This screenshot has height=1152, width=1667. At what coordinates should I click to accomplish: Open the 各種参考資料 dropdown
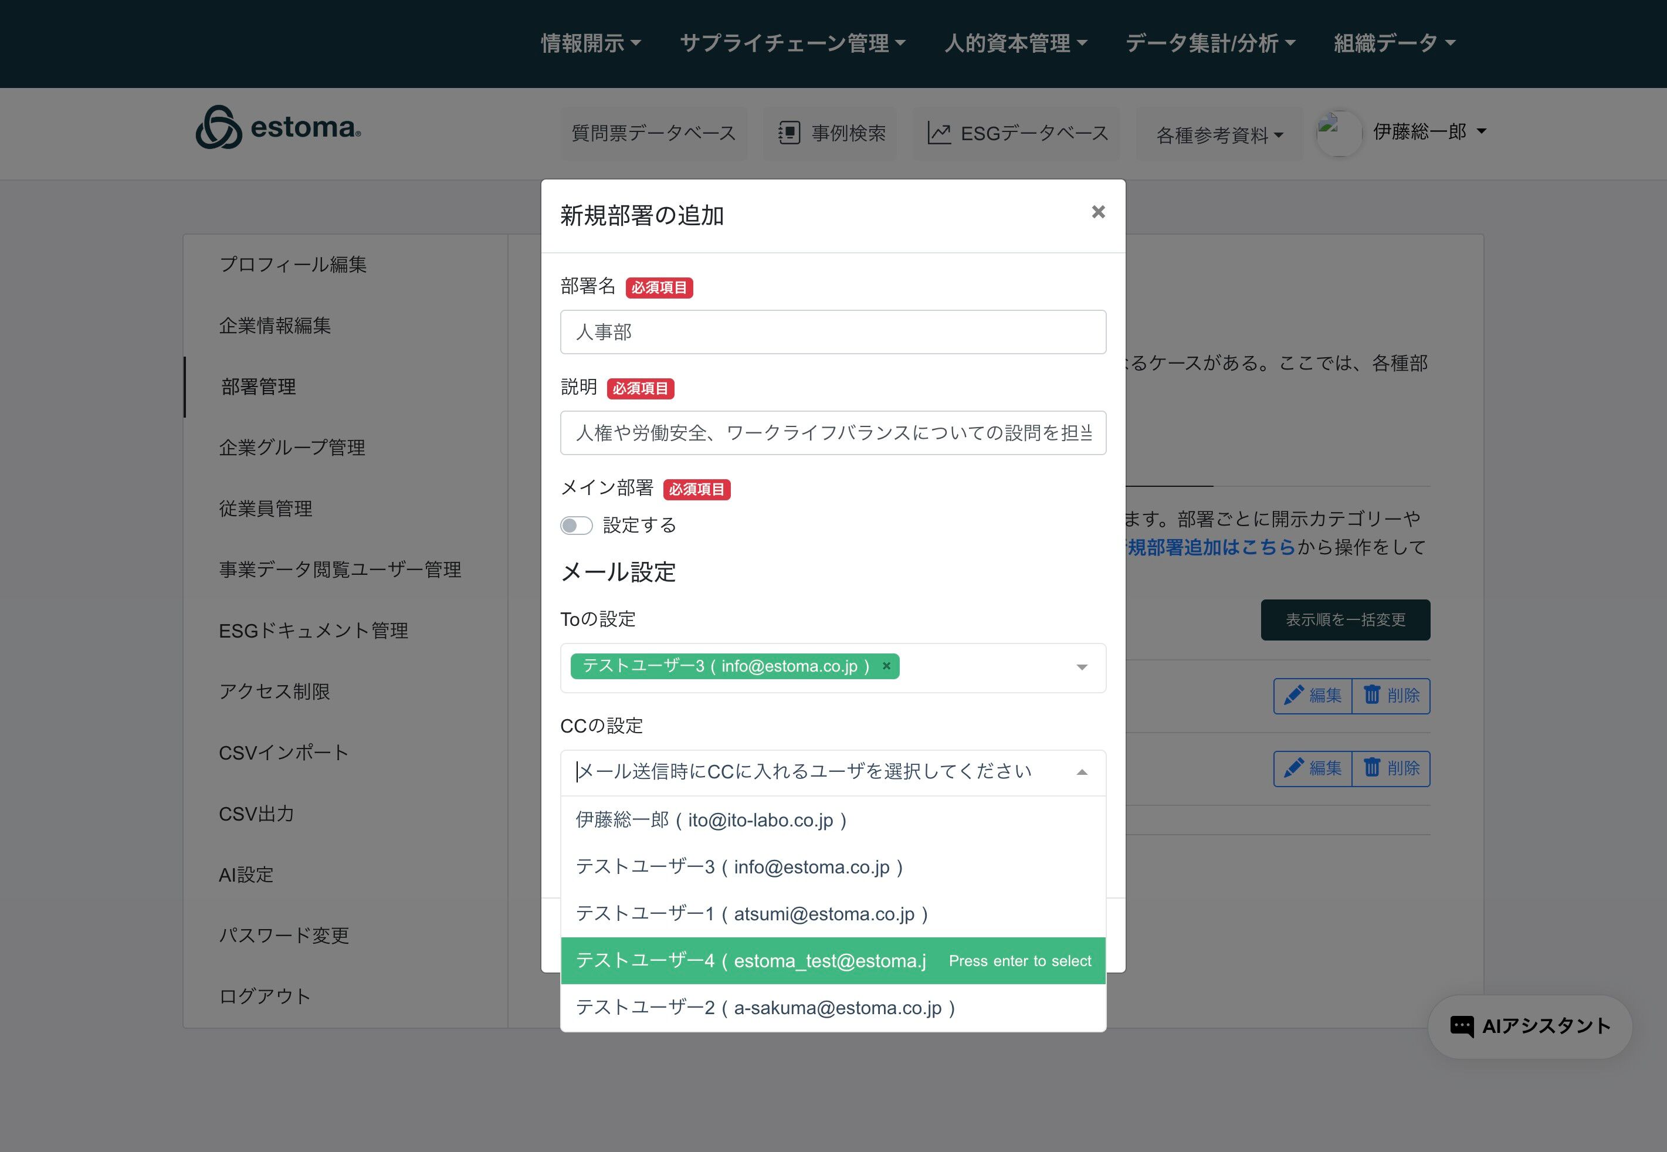(1219, 135)
